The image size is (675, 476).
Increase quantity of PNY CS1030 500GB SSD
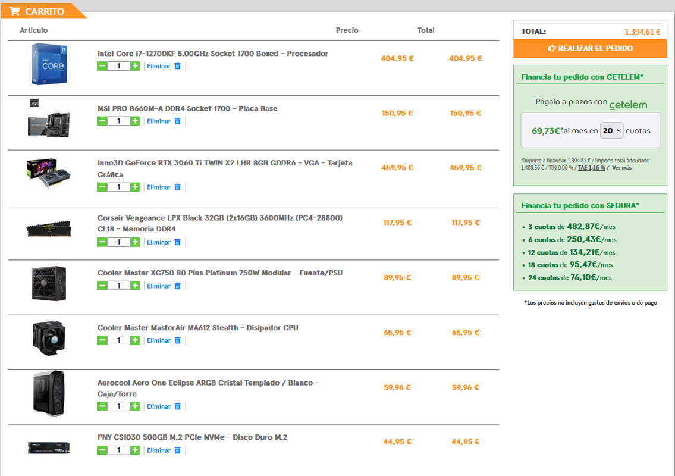pyautogui.click(x=135, y=450)
